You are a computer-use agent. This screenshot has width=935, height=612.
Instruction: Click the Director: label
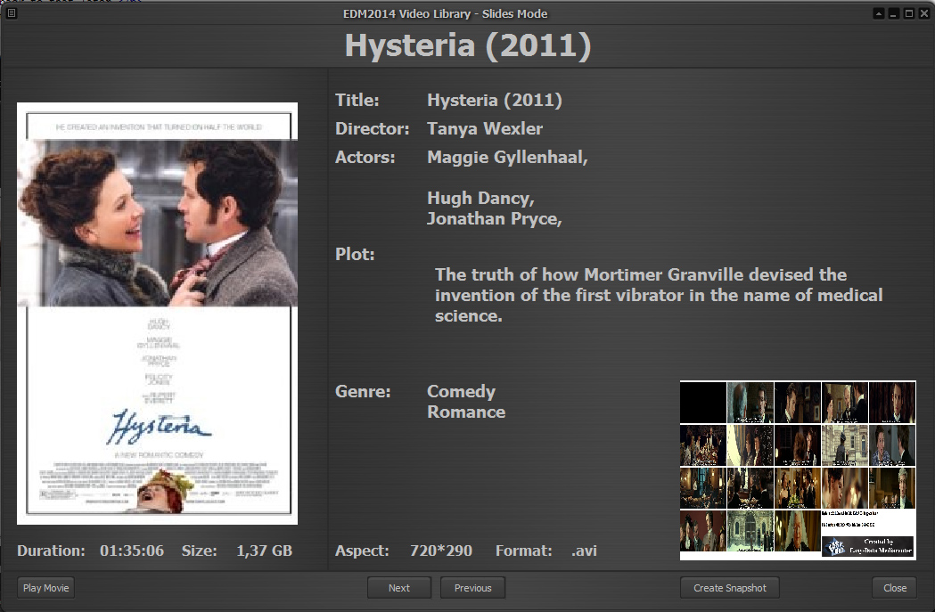372,128
